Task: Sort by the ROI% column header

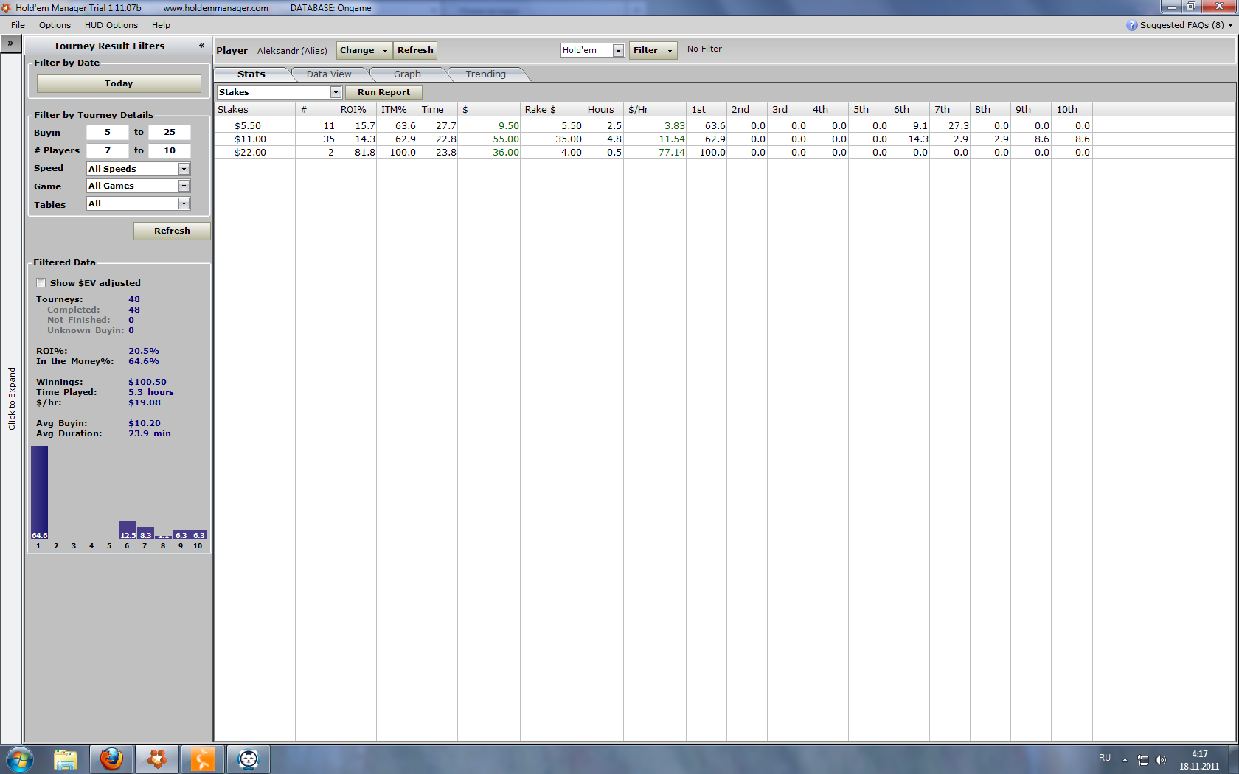Action: (x=353, y=110)
